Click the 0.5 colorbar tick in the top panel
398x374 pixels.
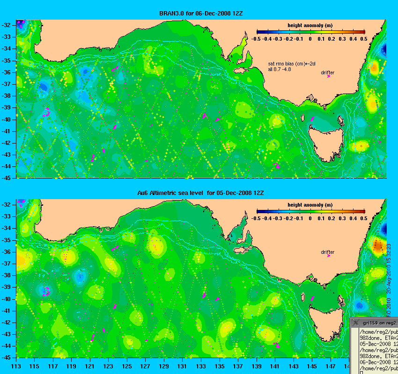point(364,39)
